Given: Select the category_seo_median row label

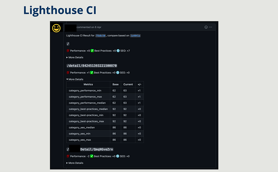Looking at the screenshot, I should tap(81, 127).
